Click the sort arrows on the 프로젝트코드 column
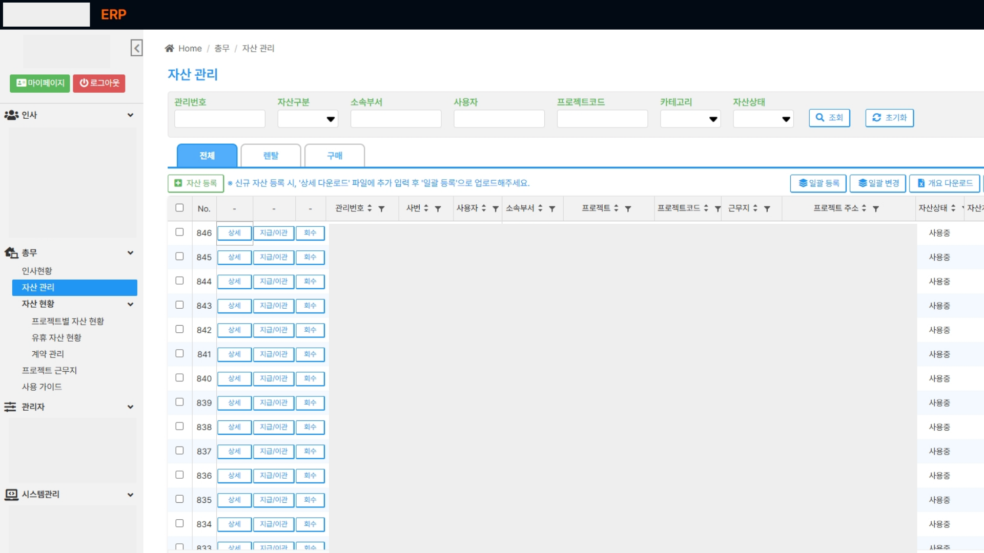Screen dimensions: 984x553 (706, 208)
